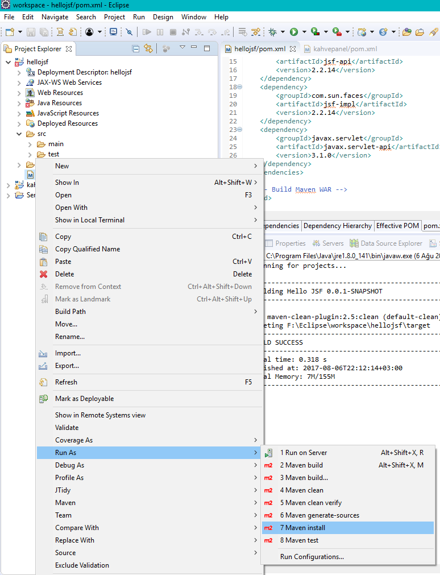Image resolution: width=440 pixels, height=575 pixels.
Task: Expand JAX-WS Web Services node
Action: [x=19, y=83]
